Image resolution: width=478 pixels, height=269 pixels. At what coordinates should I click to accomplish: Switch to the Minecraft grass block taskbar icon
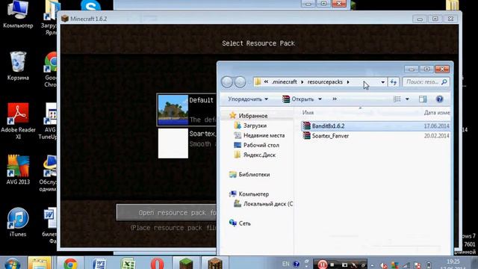pyautogui.click(x=186, y=264)
